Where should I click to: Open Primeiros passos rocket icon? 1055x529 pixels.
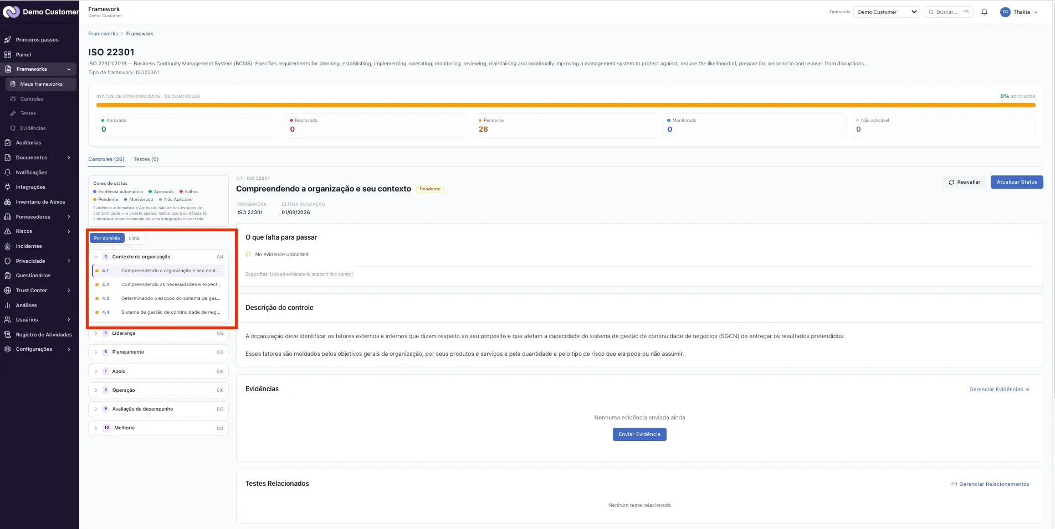tap(8, 40)
